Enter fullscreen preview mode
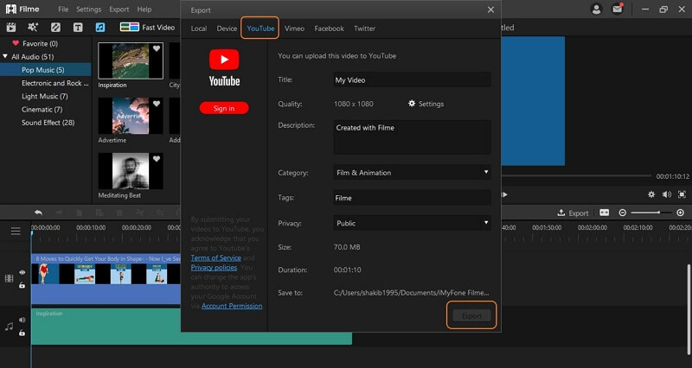Viewport: 692px width, 368px height. point(682,194)
